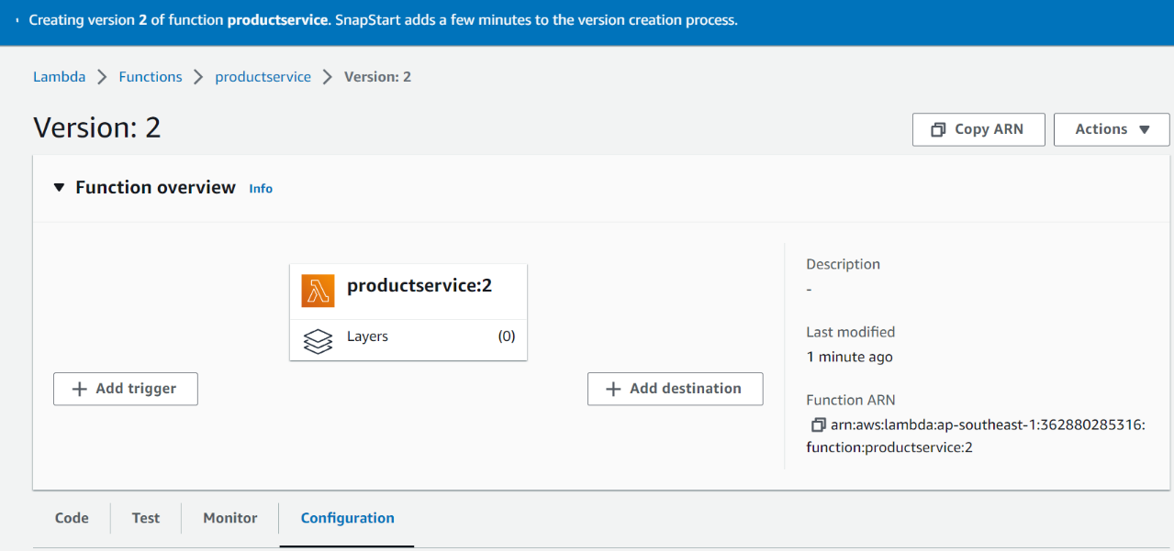Click the Layers (0) count in the card
The height and width of the screenshot is (551, 1174).
tap(505, 336)
